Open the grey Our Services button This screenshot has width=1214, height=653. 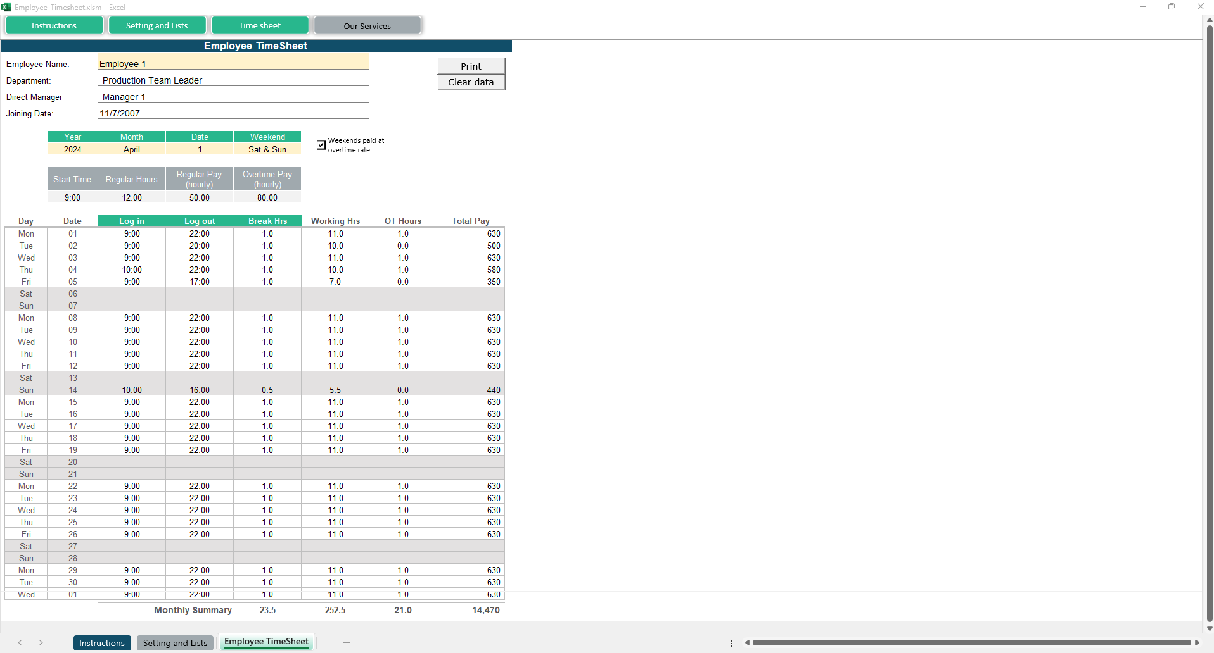tap(367, 26)
